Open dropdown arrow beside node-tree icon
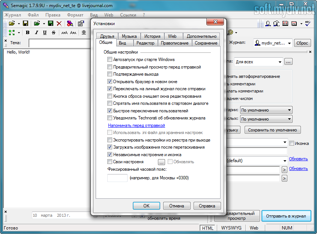This screenshot has height=234, width=317. pyautogui.click(x=19, y=33)
